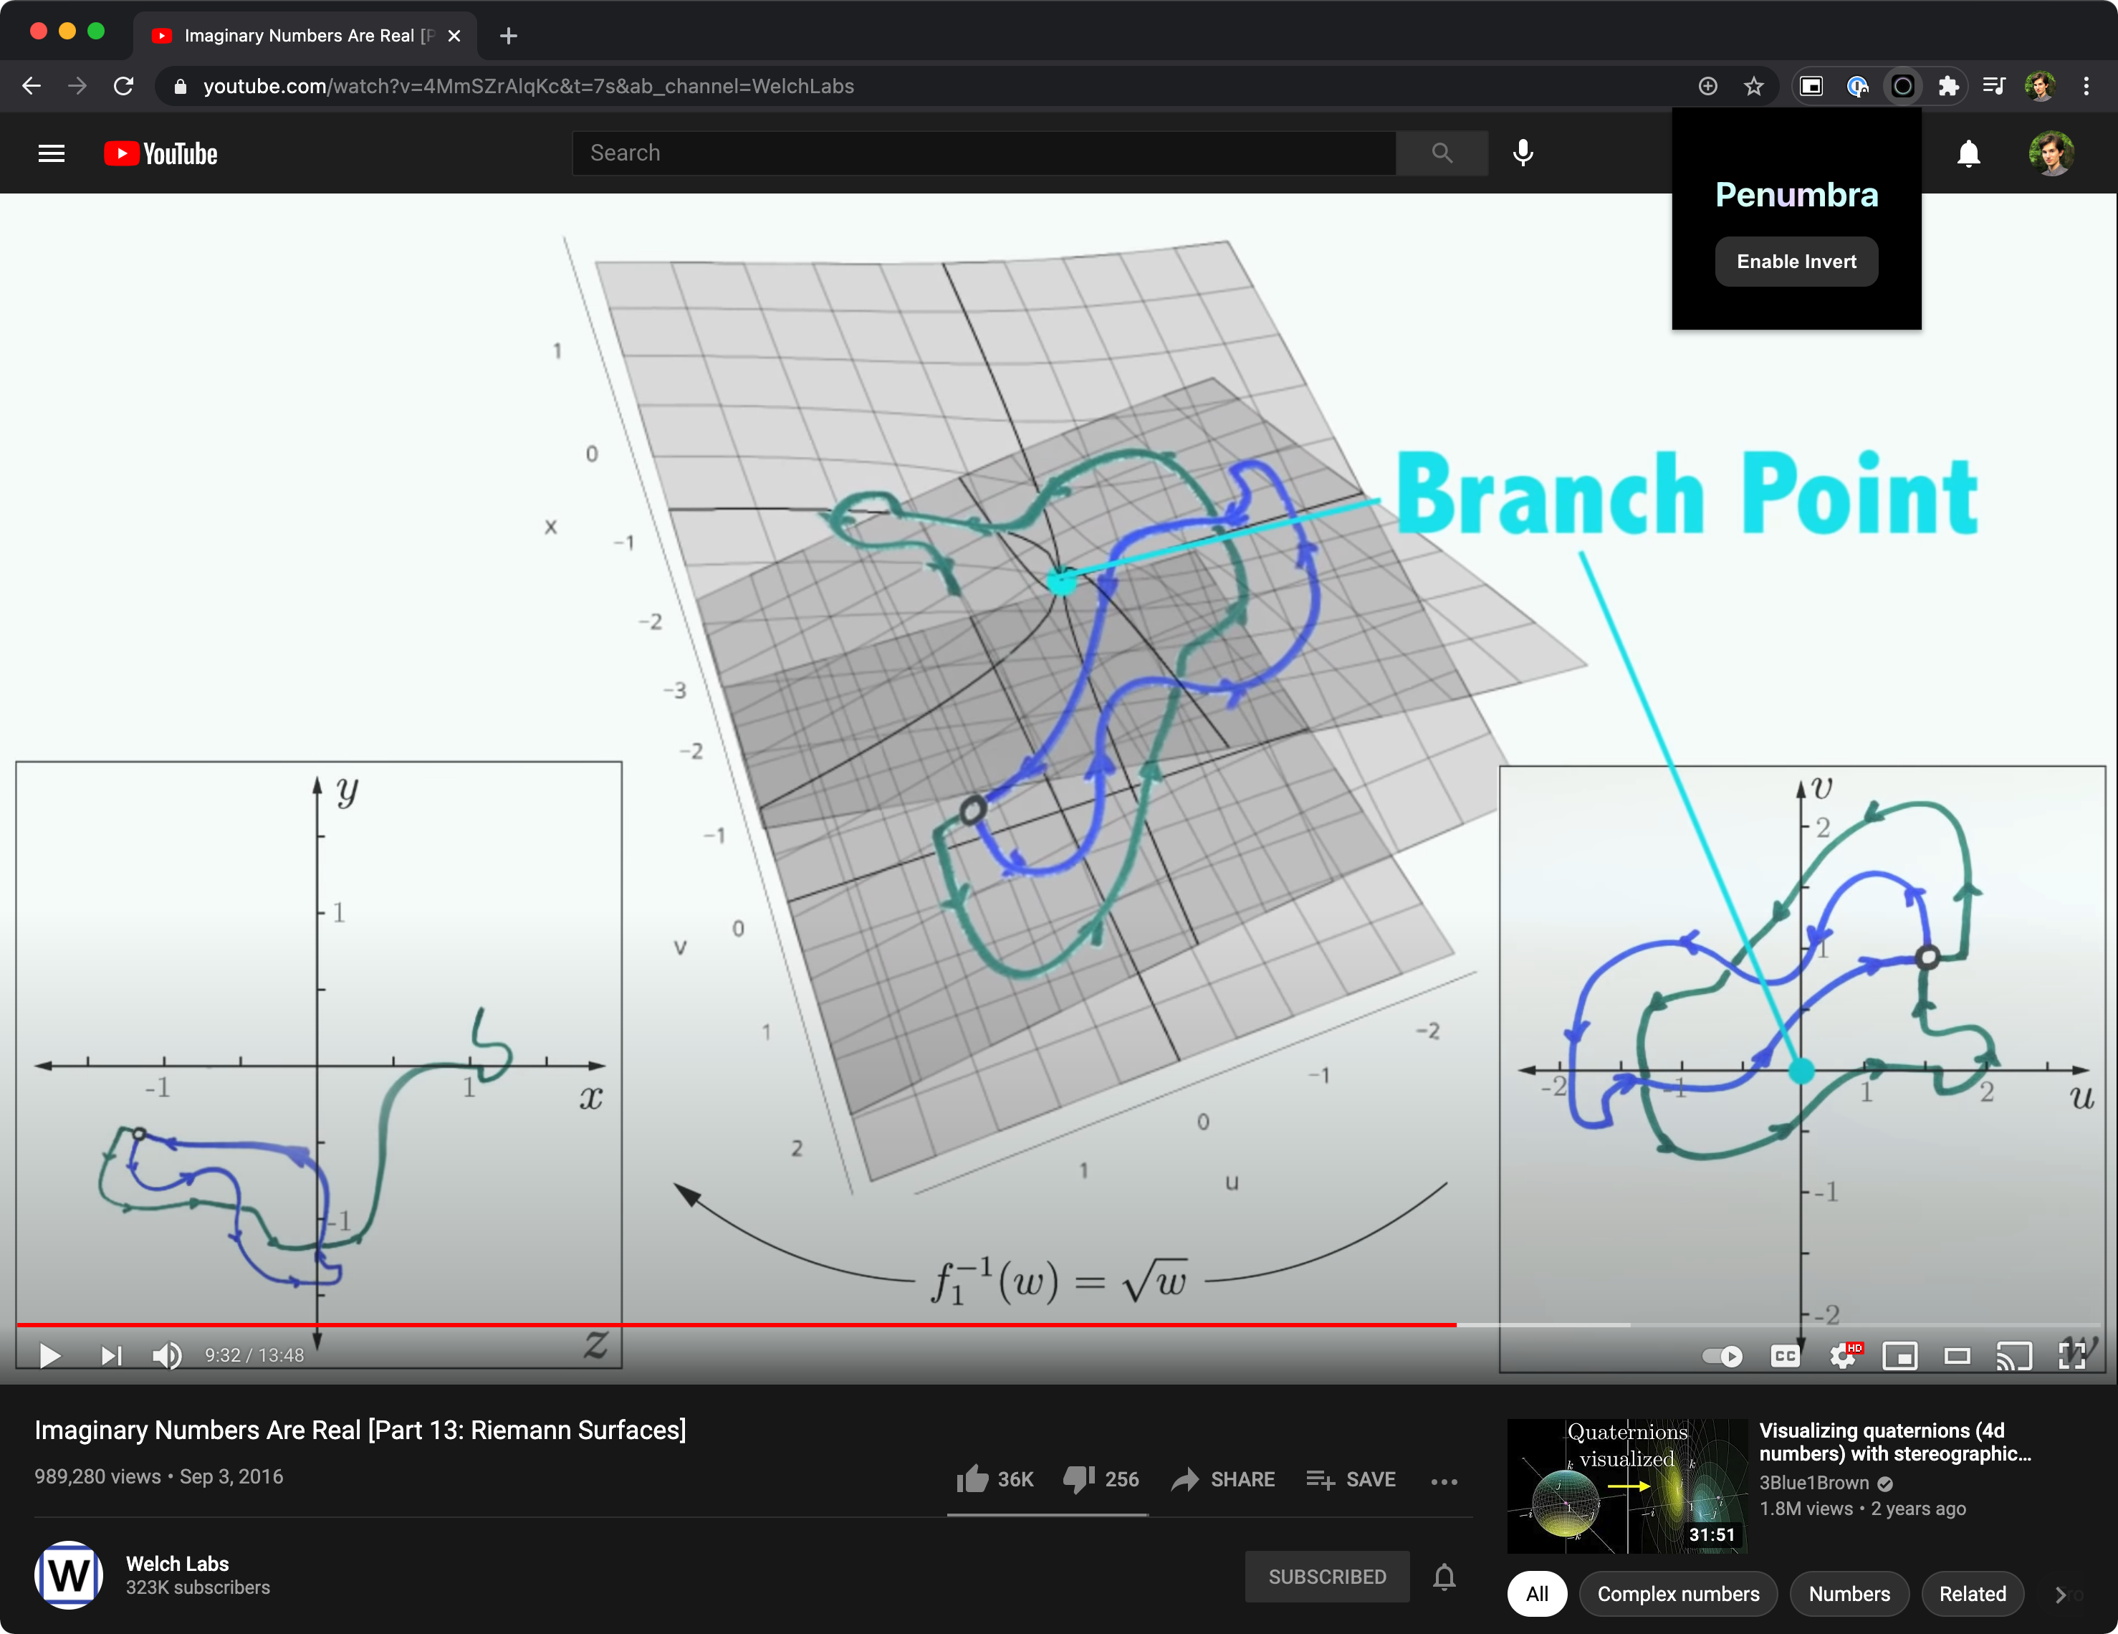Click voice search microphone
Image resolution: width=2118 pixels, height=1634 pixels.
[x=1523, y=153]
